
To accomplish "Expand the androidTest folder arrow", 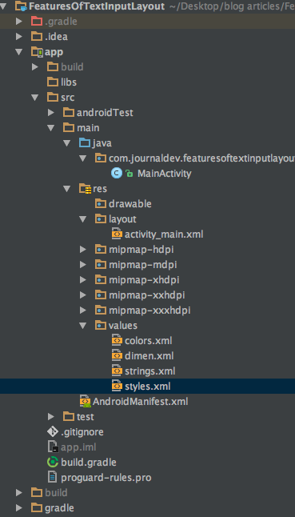I will click(x=50, y=112).
